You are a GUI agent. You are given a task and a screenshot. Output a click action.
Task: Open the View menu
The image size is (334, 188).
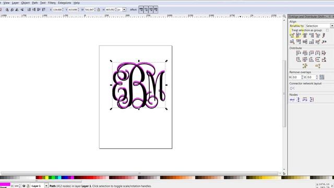point(6,3)
